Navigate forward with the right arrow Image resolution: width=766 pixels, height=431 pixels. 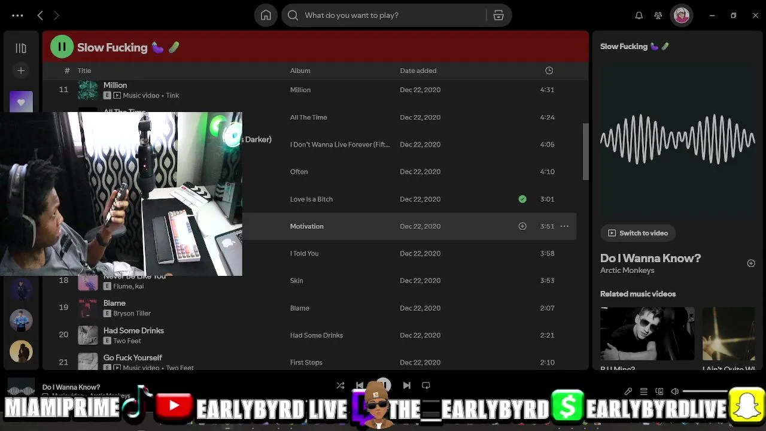(56, 16)
